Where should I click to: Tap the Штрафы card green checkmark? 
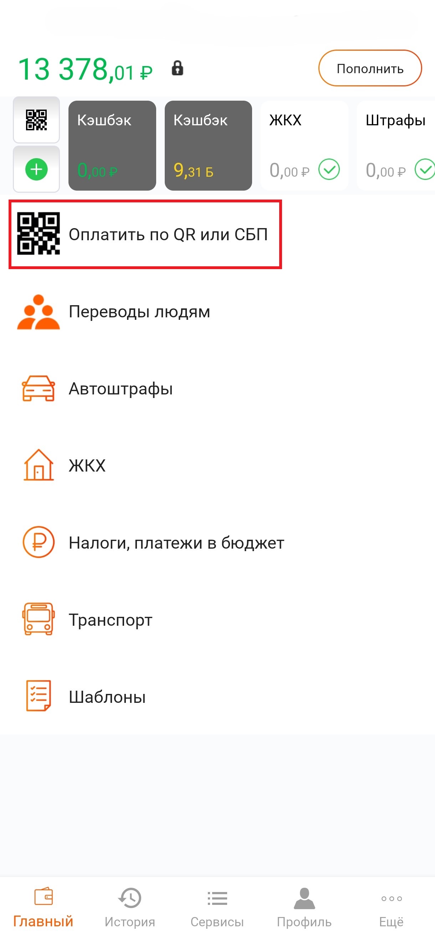pyautogui.click(x=425, y=170)
